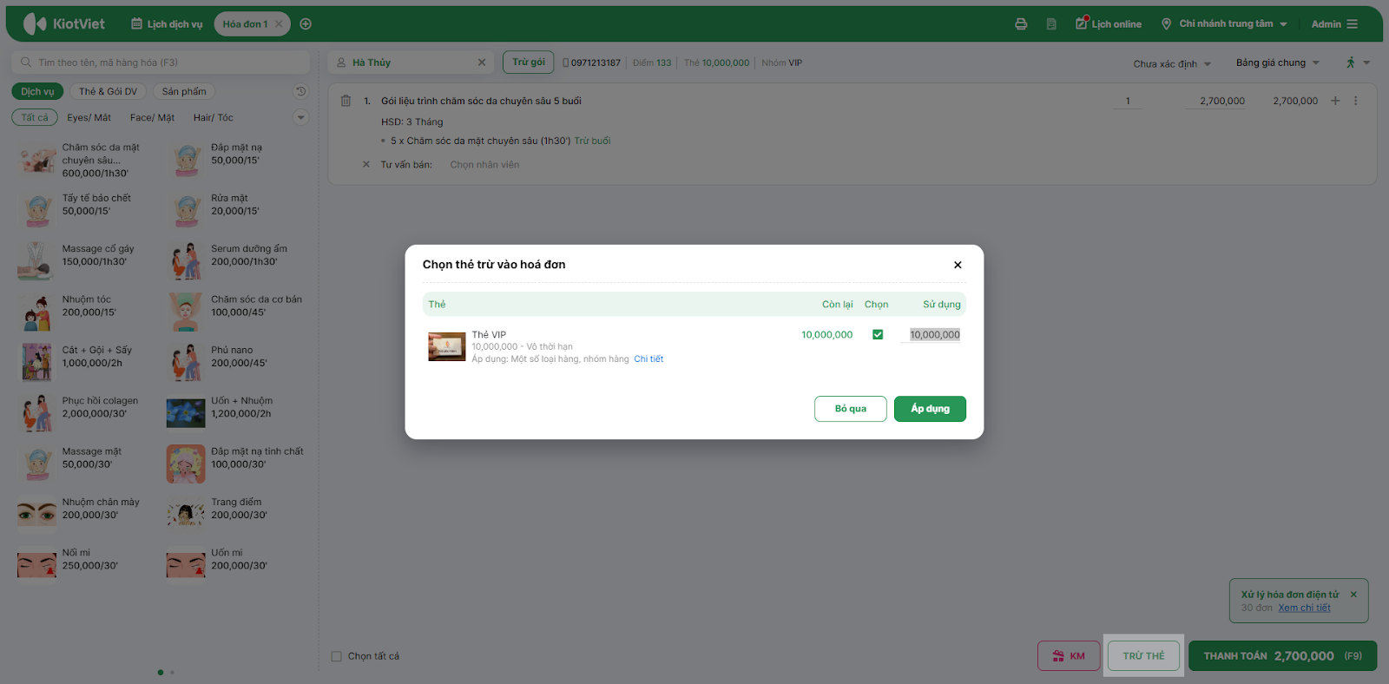Uncheck the Thẻ VIP Chọn checkbox

pos(878,334)
